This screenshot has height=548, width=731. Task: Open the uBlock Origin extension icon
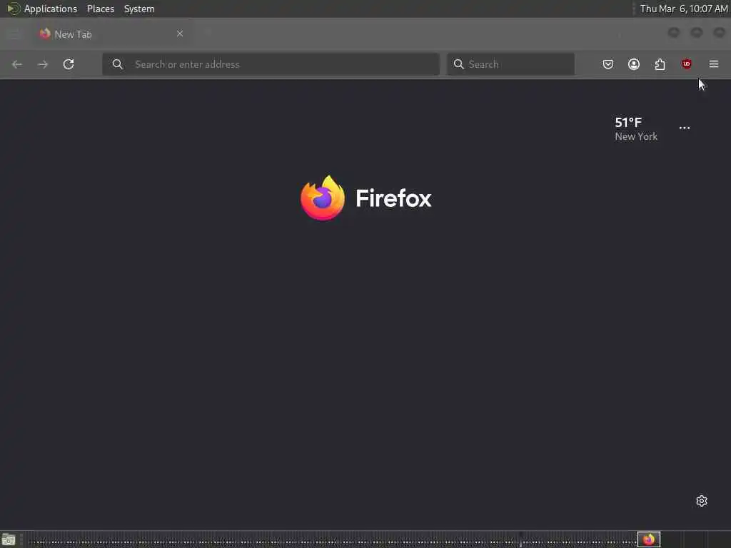pyautogui.click(x=686, y=64)
